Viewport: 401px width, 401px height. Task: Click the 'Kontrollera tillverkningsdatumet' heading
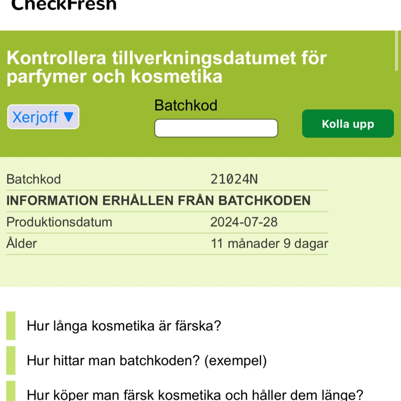167,67
